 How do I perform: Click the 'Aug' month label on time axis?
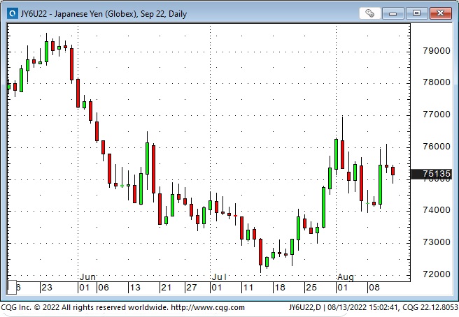346,277
